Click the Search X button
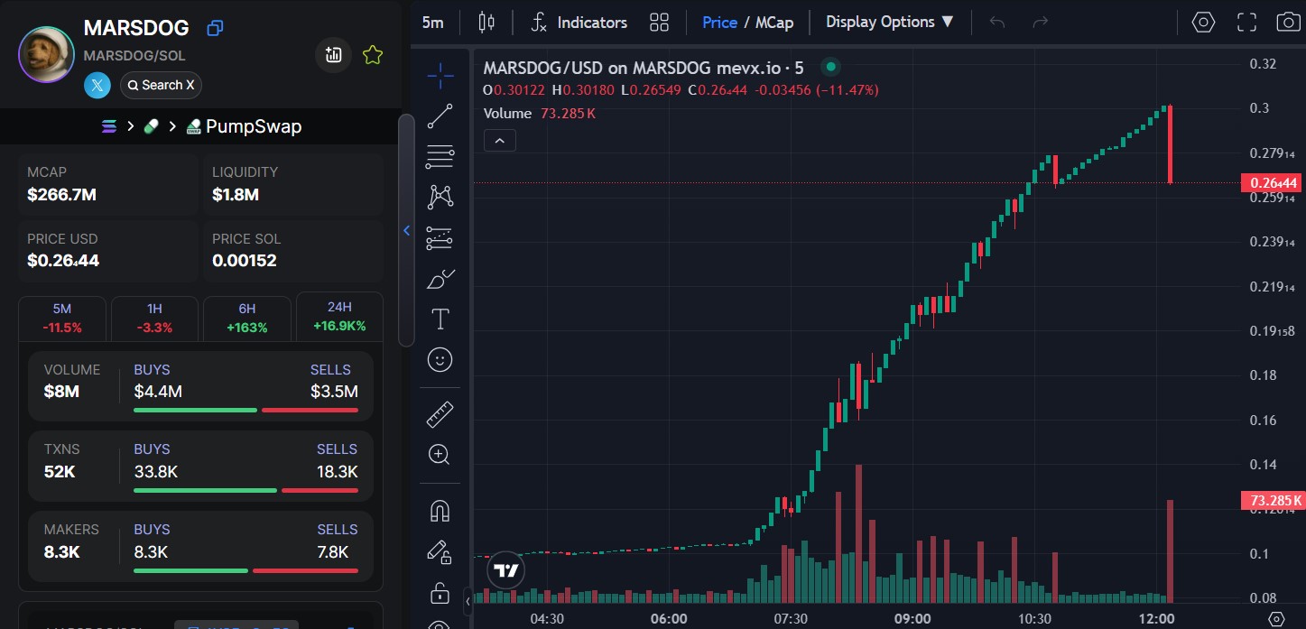Screen dimensions: 1306x629 (161, 85)
